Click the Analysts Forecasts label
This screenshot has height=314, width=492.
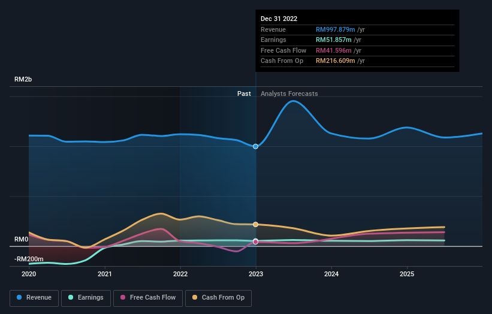click(289, 93)
